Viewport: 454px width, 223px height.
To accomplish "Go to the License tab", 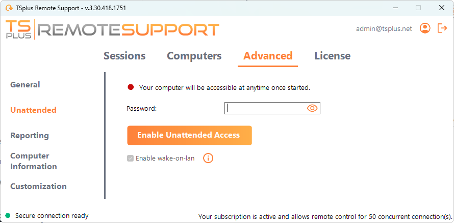I will click(332, 56).
